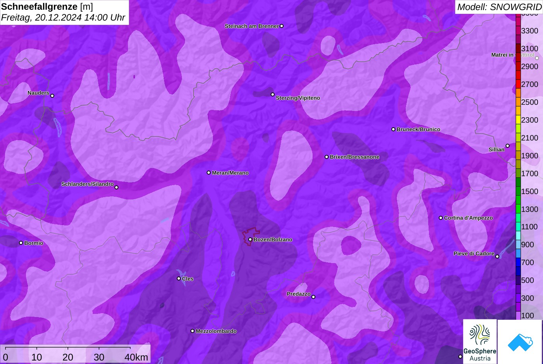Click the 1900 legend value
This screenshot has width=543, height=364.
tap(530, 156)
